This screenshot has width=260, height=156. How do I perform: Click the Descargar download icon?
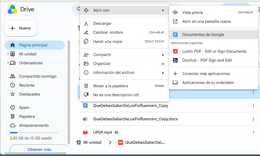86,23
